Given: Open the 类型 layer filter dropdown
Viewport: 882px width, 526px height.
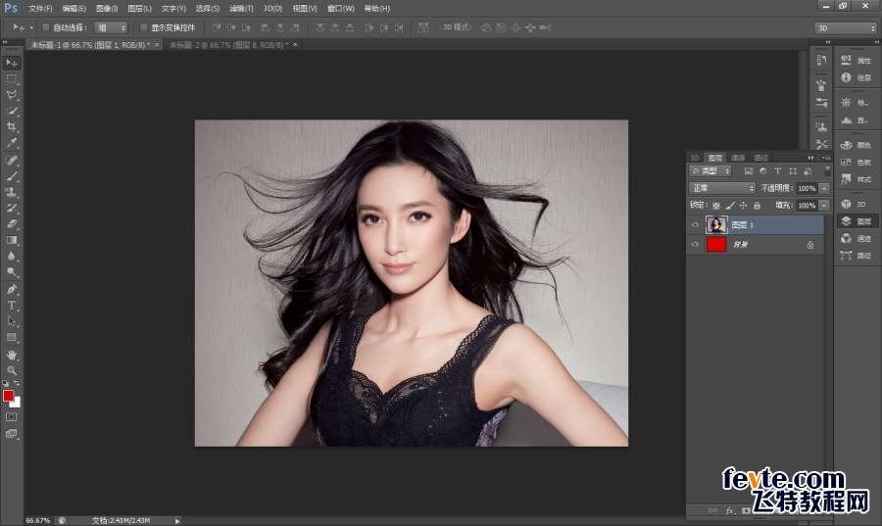Looking at the screenshot, I should [710, 170].
